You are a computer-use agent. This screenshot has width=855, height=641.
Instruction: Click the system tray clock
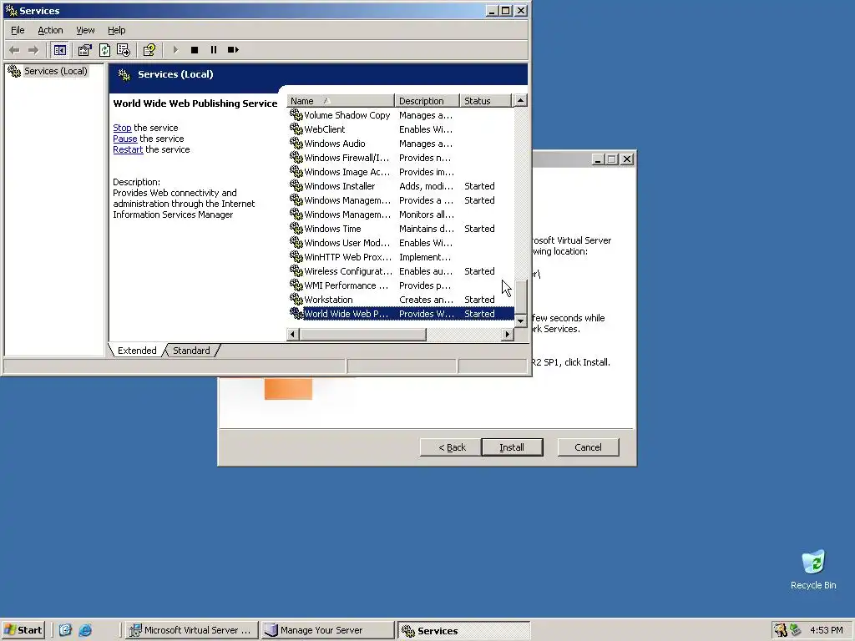point(826,630)
